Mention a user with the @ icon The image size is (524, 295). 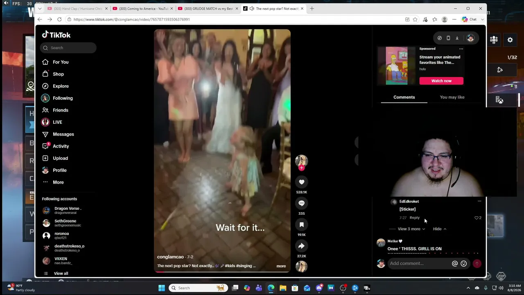tap(455, 263)
